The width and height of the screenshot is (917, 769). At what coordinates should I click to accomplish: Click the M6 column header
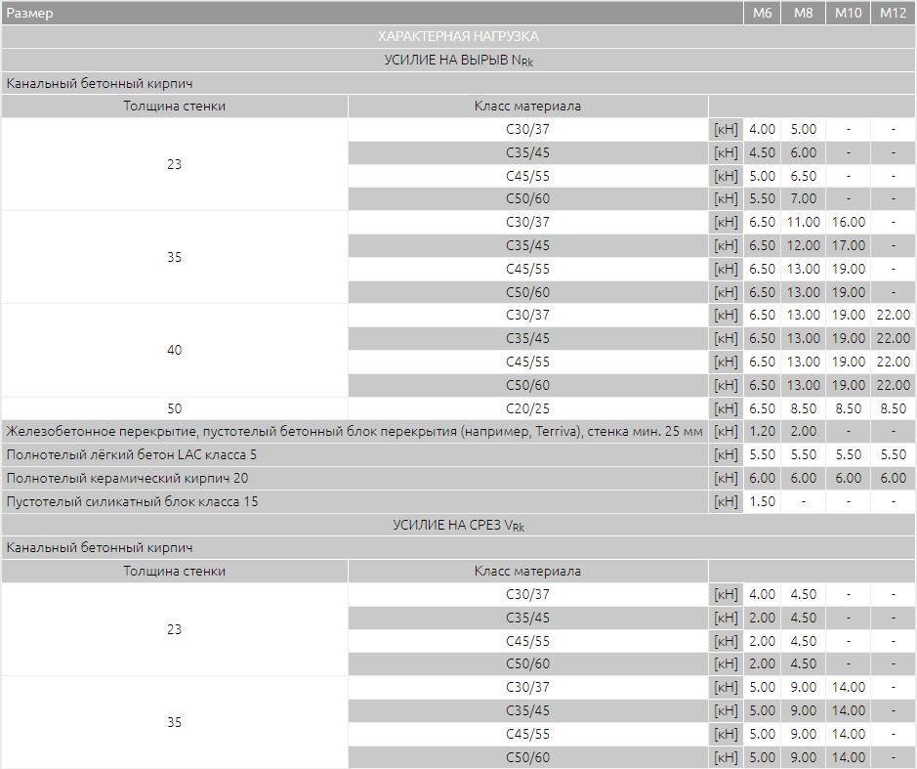762,13
